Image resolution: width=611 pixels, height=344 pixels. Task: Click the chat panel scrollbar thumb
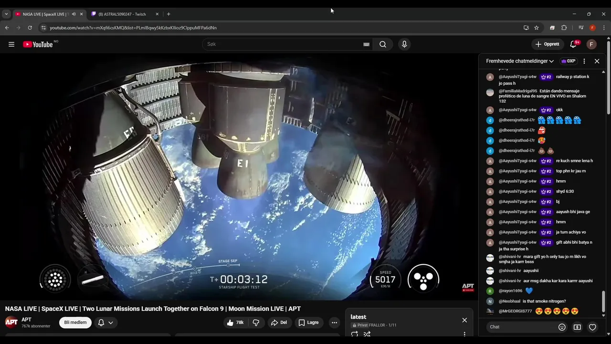pos(603,301)
